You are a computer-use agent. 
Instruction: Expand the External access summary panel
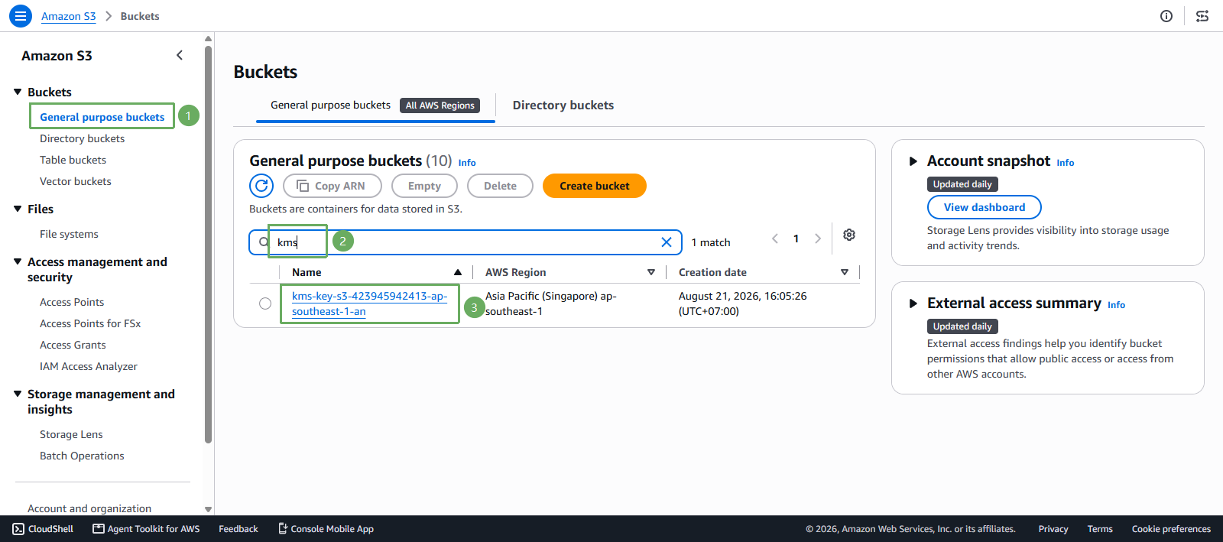913,303
